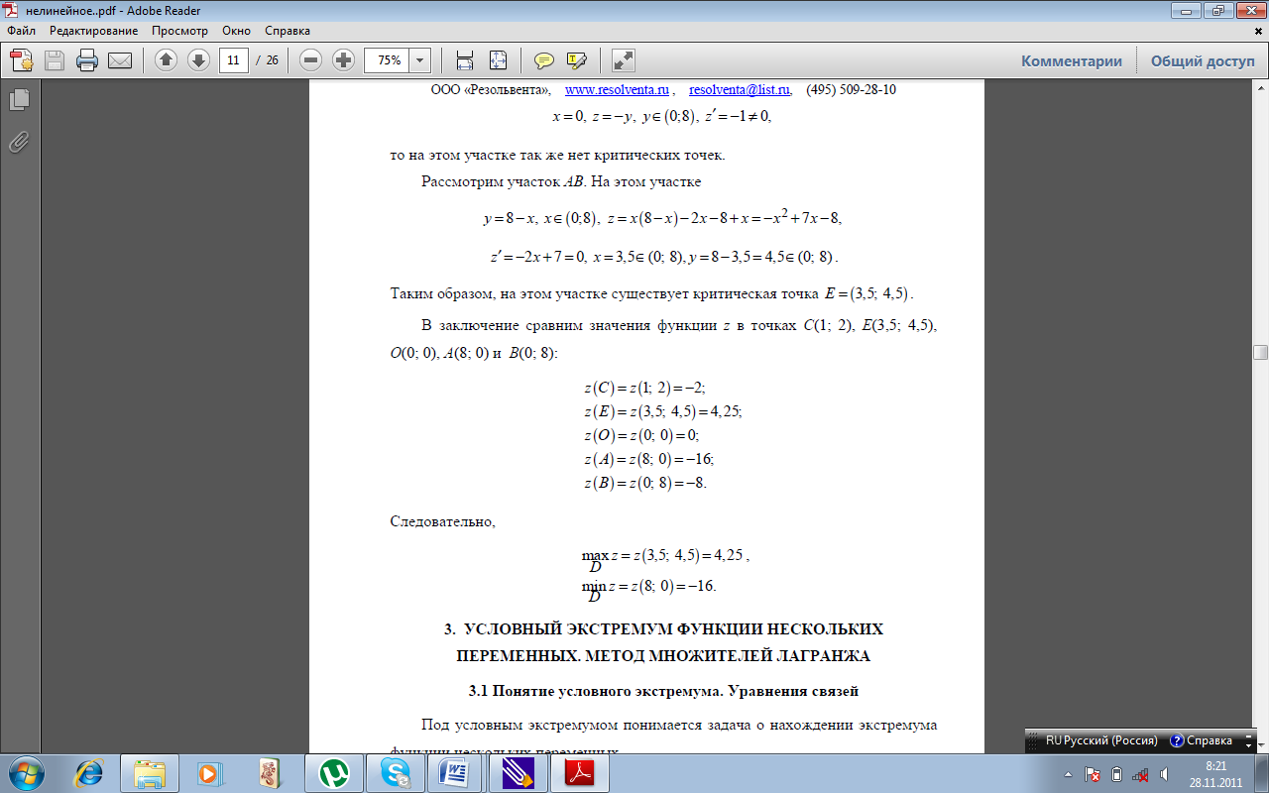The image size is (1269, 793).
Task: Show hidden tray icons arrow
Action: (x=1069, y=774)
